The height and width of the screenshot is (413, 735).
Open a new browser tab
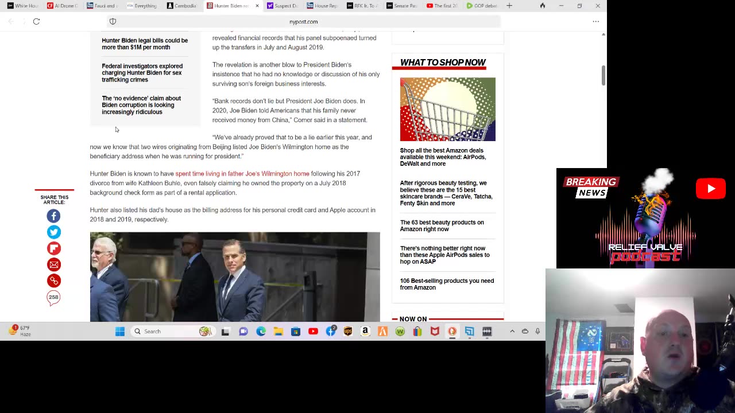pos(509,6)
